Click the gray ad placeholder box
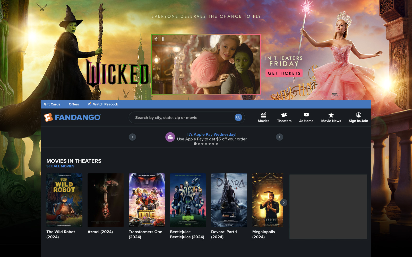Viewport: 412px width, 257px height. click(328, 207)
